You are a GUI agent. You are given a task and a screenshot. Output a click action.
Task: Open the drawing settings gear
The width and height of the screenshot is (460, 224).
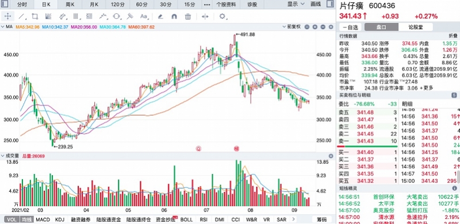click(222, 17)
